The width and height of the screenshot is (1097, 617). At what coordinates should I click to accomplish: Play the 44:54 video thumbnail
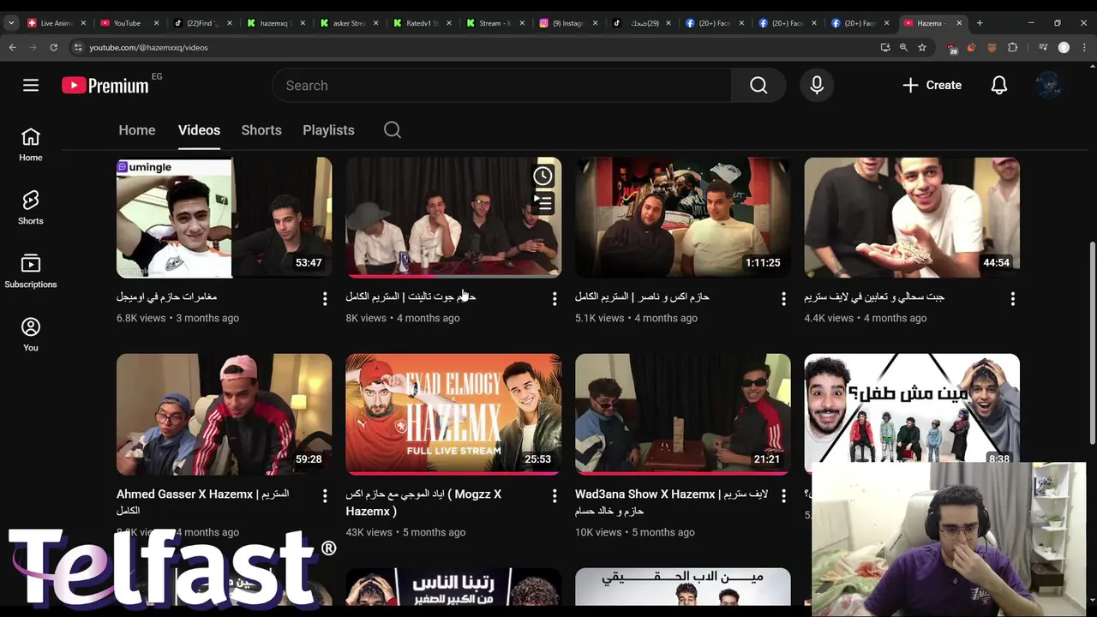(912, 218)
